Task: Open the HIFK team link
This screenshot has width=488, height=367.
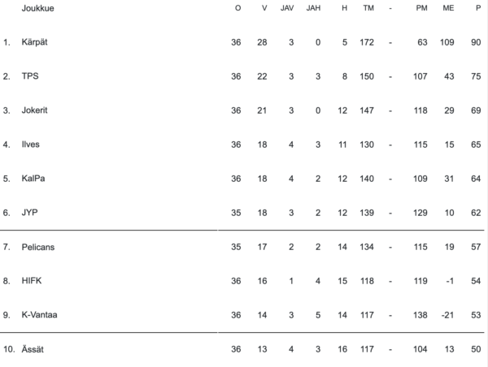Action: (31, 280)
